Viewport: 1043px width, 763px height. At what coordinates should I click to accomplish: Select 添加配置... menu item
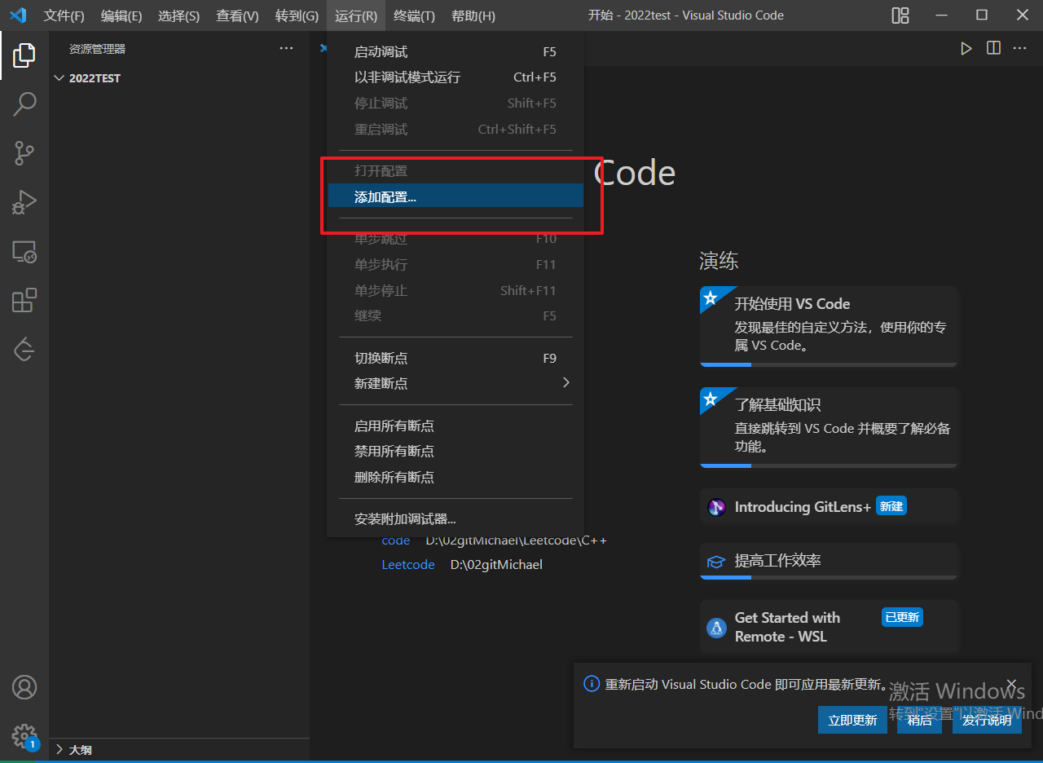455,196
